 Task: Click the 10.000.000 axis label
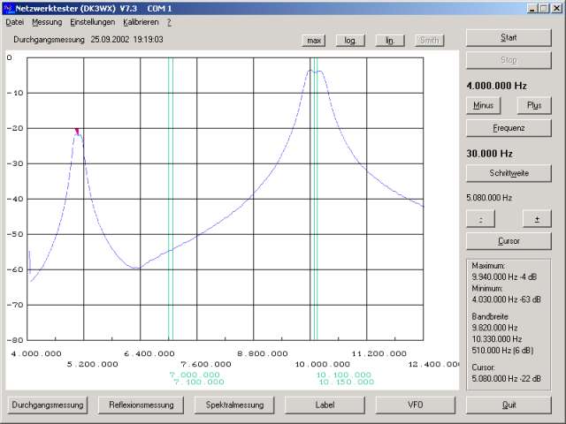pos(322,365)
